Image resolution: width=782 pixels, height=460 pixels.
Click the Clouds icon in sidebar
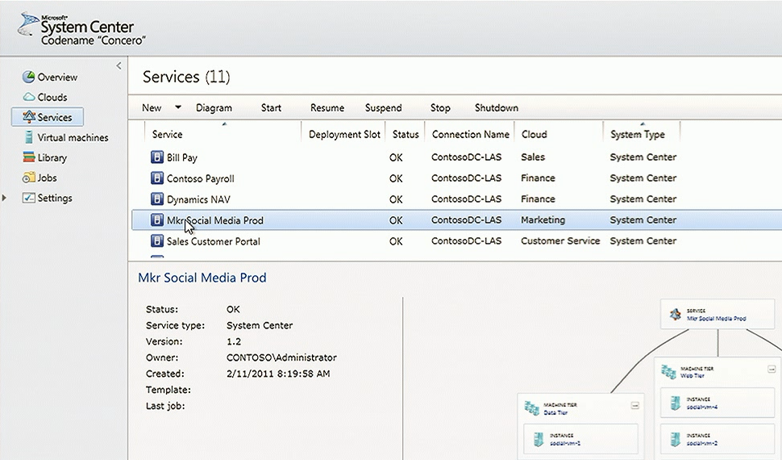29,97
